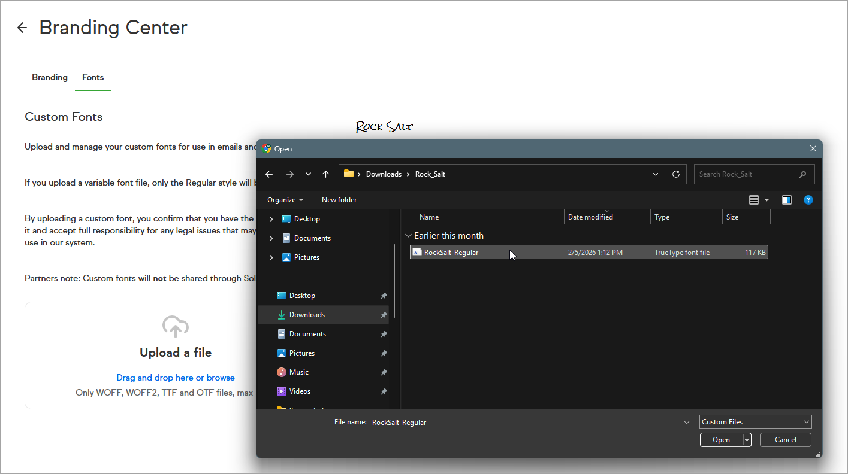
Task: Select the RockSalt-Regular font file
Action: pos(451,253)
